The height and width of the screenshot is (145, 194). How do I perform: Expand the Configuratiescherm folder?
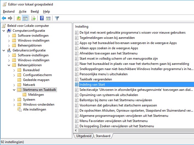14,75
